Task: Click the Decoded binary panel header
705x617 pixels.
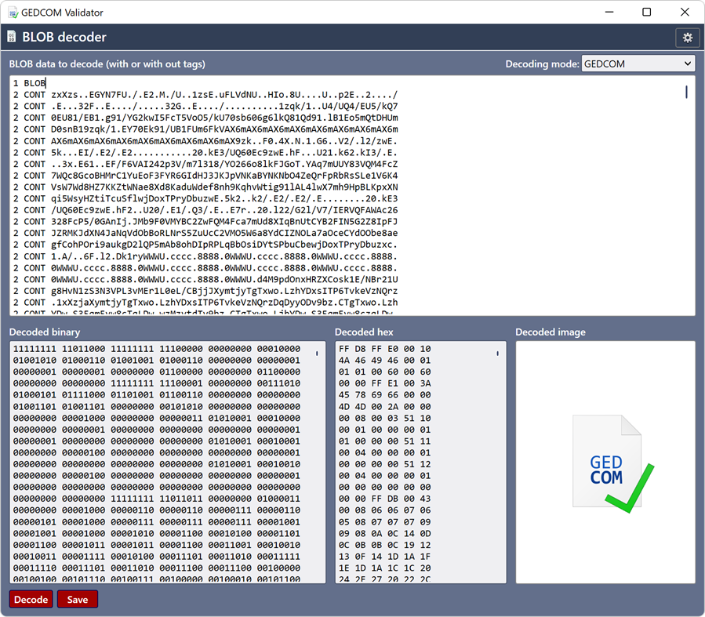Action: click(x=44, y=332)
